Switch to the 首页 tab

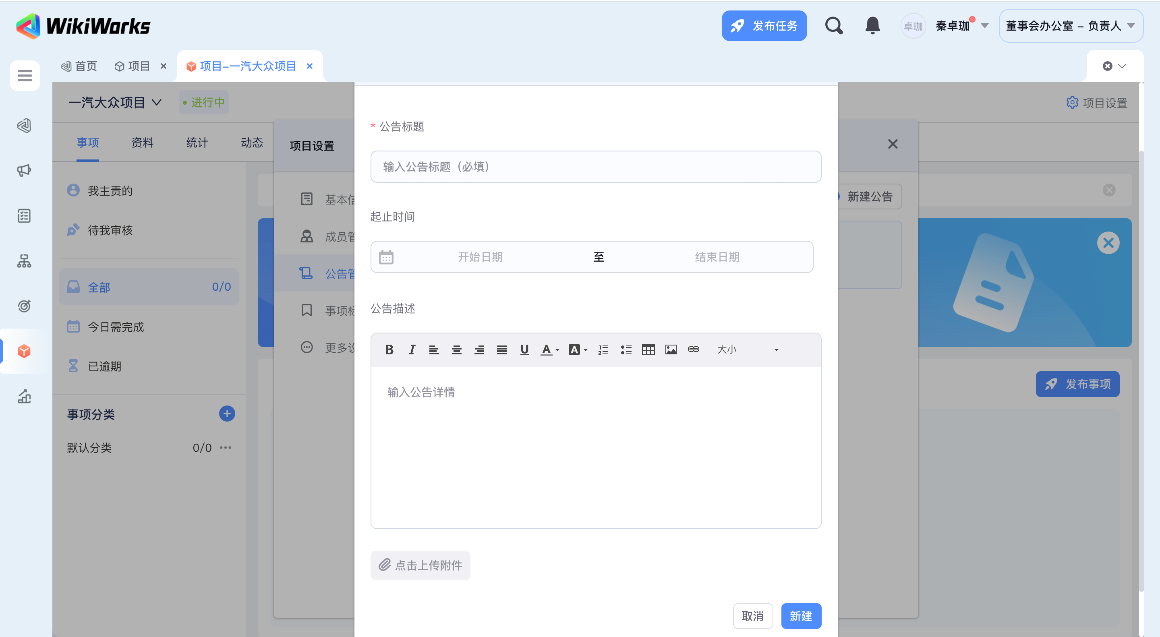pos(80,66)
